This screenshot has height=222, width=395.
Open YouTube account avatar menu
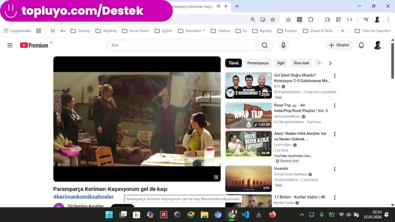coord(377,45)
